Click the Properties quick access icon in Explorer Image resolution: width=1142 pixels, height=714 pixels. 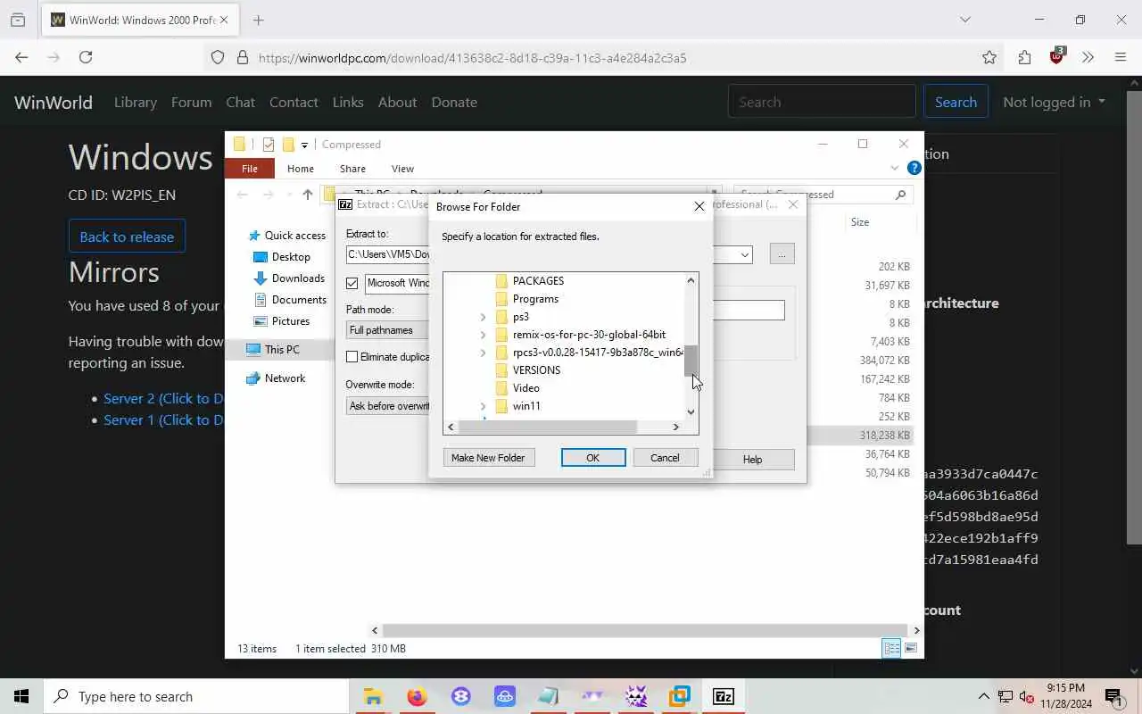[x=268, y=145]
